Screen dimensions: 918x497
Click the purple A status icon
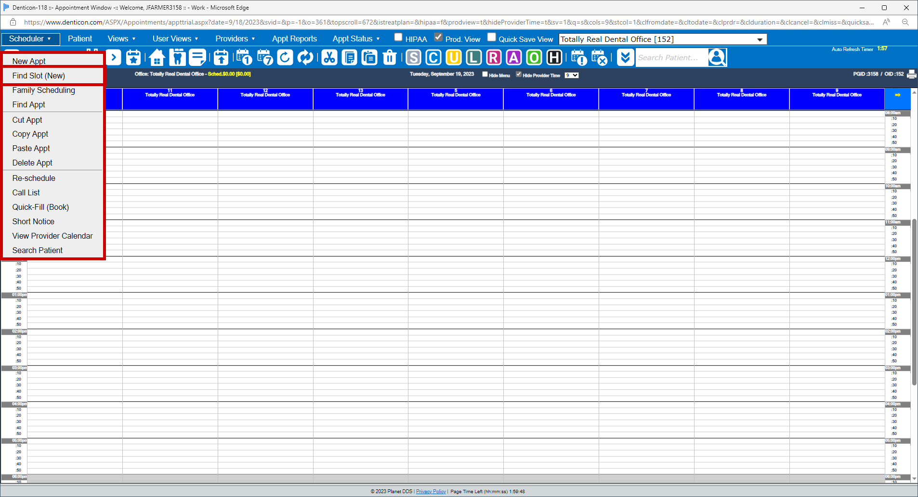[514, 57]
